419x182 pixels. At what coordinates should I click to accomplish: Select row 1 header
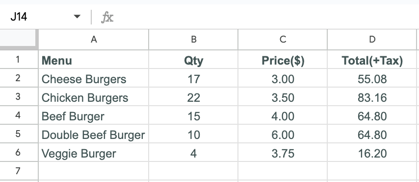coord(19,59)
